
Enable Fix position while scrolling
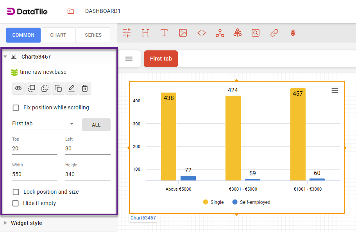pos(16,107)
